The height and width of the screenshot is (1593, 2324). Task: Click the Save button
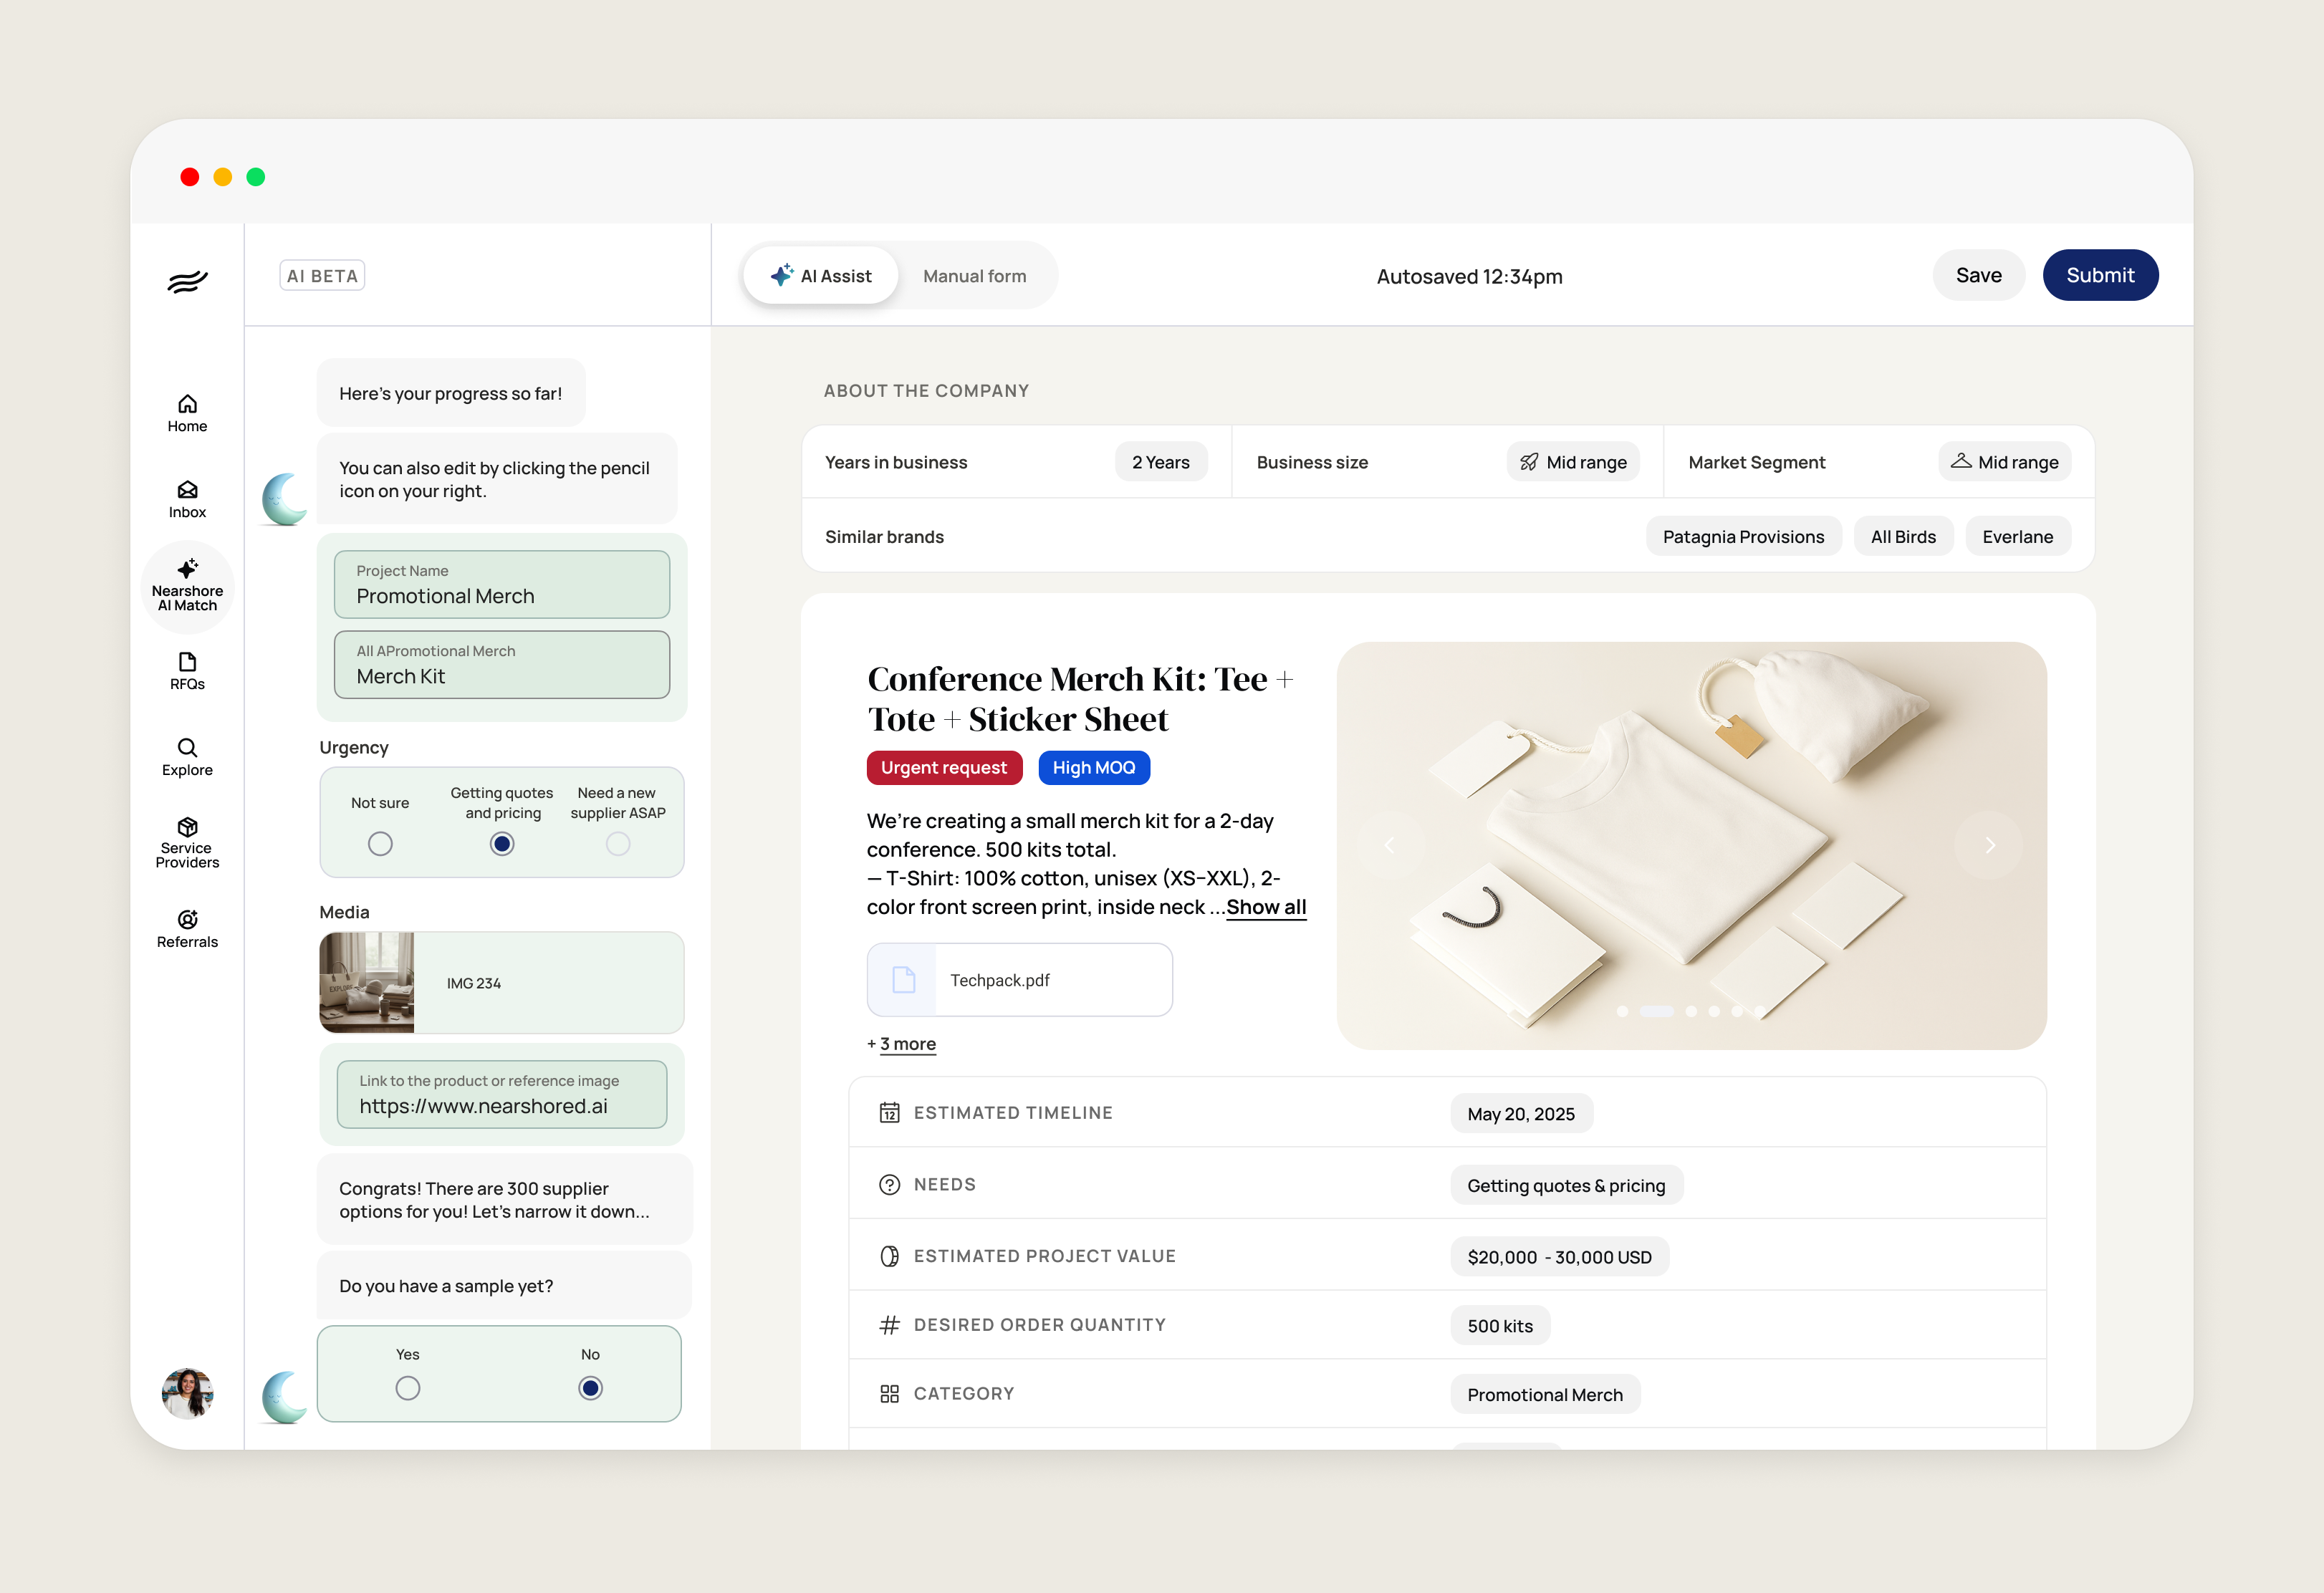[x=1977, y=275]
